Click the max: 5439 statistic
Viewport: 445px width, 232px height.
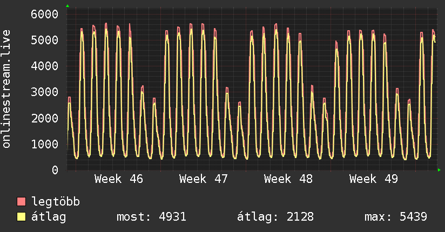396,217
